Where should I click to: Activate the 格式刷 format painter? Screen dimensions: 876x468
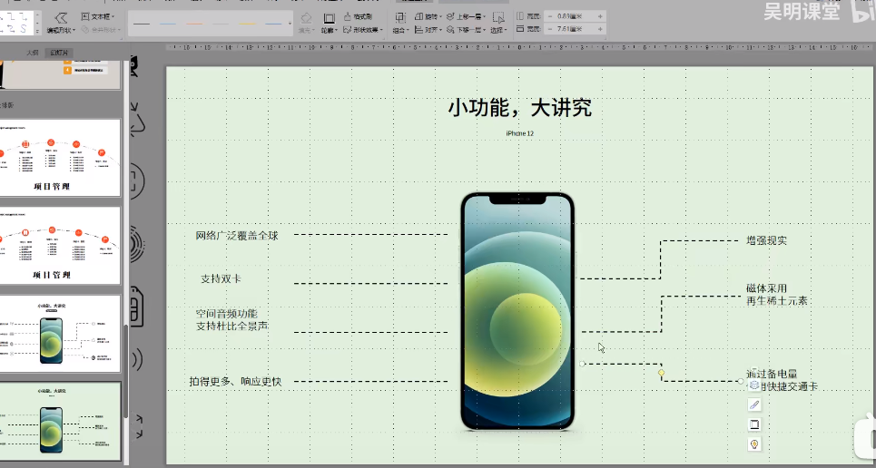tap(358, 16)
